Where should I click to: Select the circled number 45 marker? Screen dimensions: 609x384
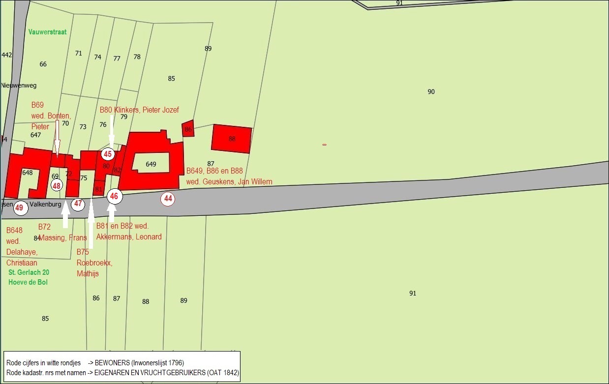click(108, 154)
